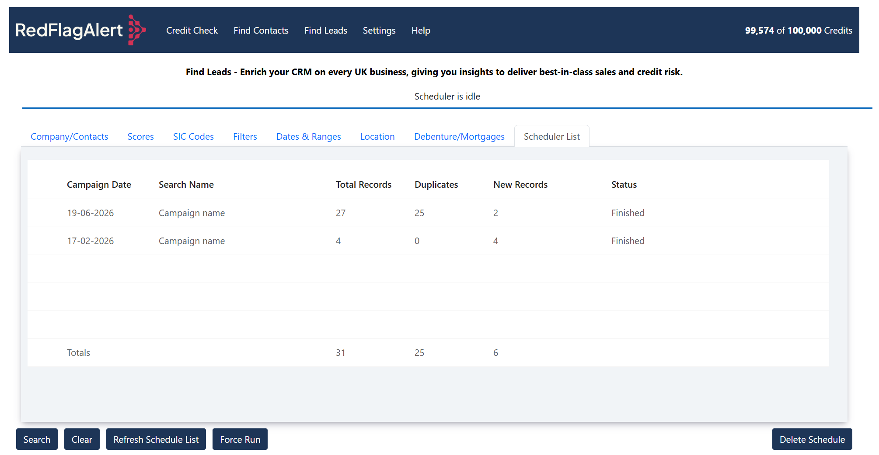
Task: Select the 19-06-2026 campaign row date
Action: 90,213
